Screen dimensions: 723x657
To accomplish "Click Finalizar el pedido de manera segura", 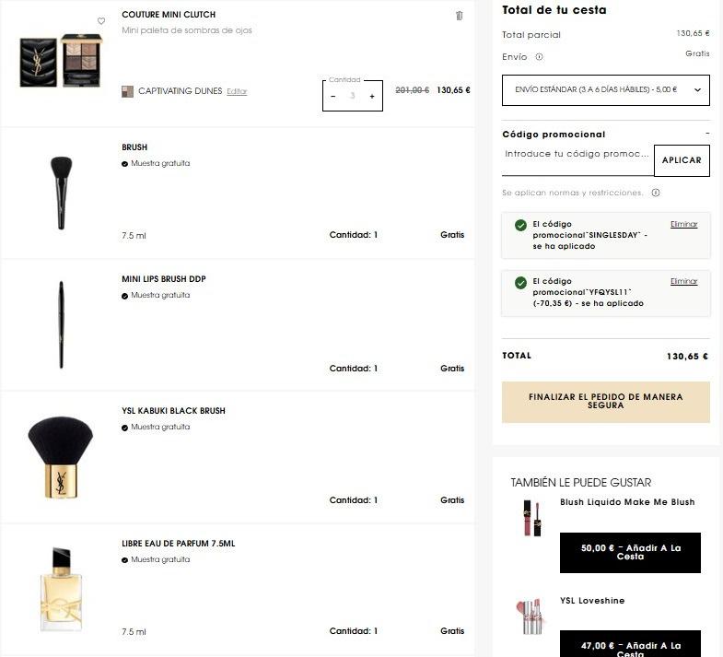I will click(x=605, y=402).
